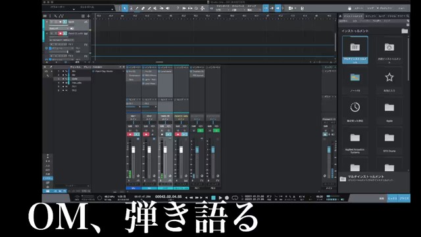Toggle visibility dot for FX 1 in channel list
The width and height of the screenshot is (421, 237).
pos(63,86)
